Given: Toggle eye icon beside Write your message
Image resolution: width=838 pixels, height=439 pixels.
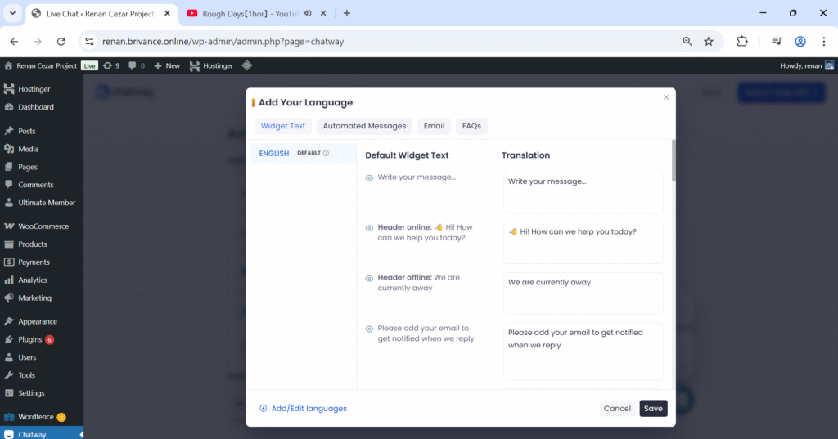Looking at the screenshot, I should 369,177.
